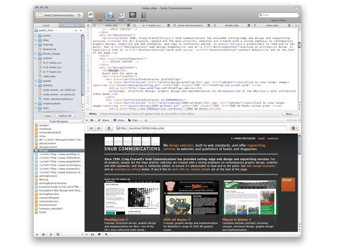Click the orange DESIGN box in preview
The image size is (337, 252).
tap(288, 184)
